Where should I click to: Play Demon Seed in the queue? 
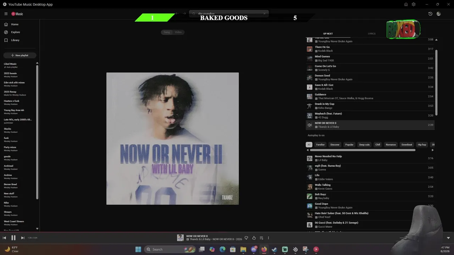click(x=370, y=78)
